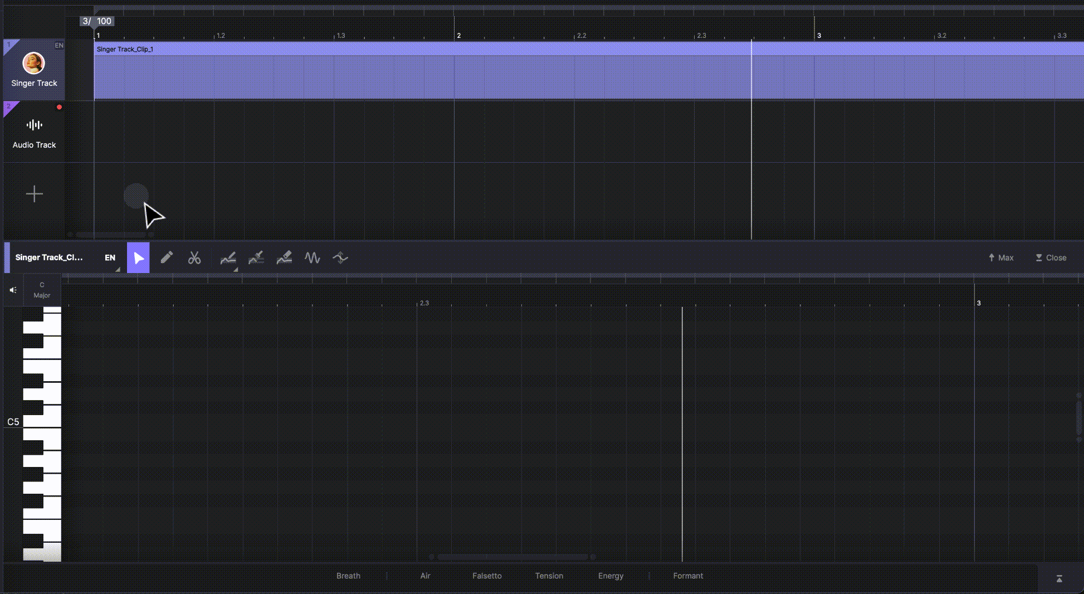The height and width of the screenshot is (594, 1084).
Task: Expand the parameter panel with the up-arrow icon
Action: [x=1059, y=579]
